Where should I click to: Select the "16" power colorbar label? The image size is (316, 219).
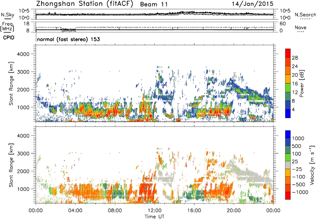click(295, 84)
